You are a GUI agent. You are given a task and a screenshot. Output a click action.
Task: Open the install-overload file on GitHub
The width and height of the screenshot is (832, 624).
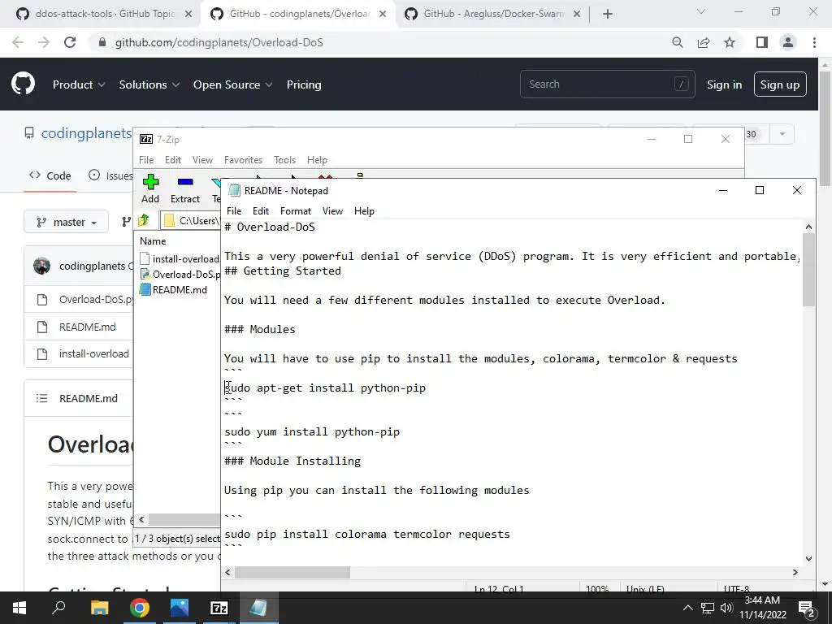[x=94, y=354]
